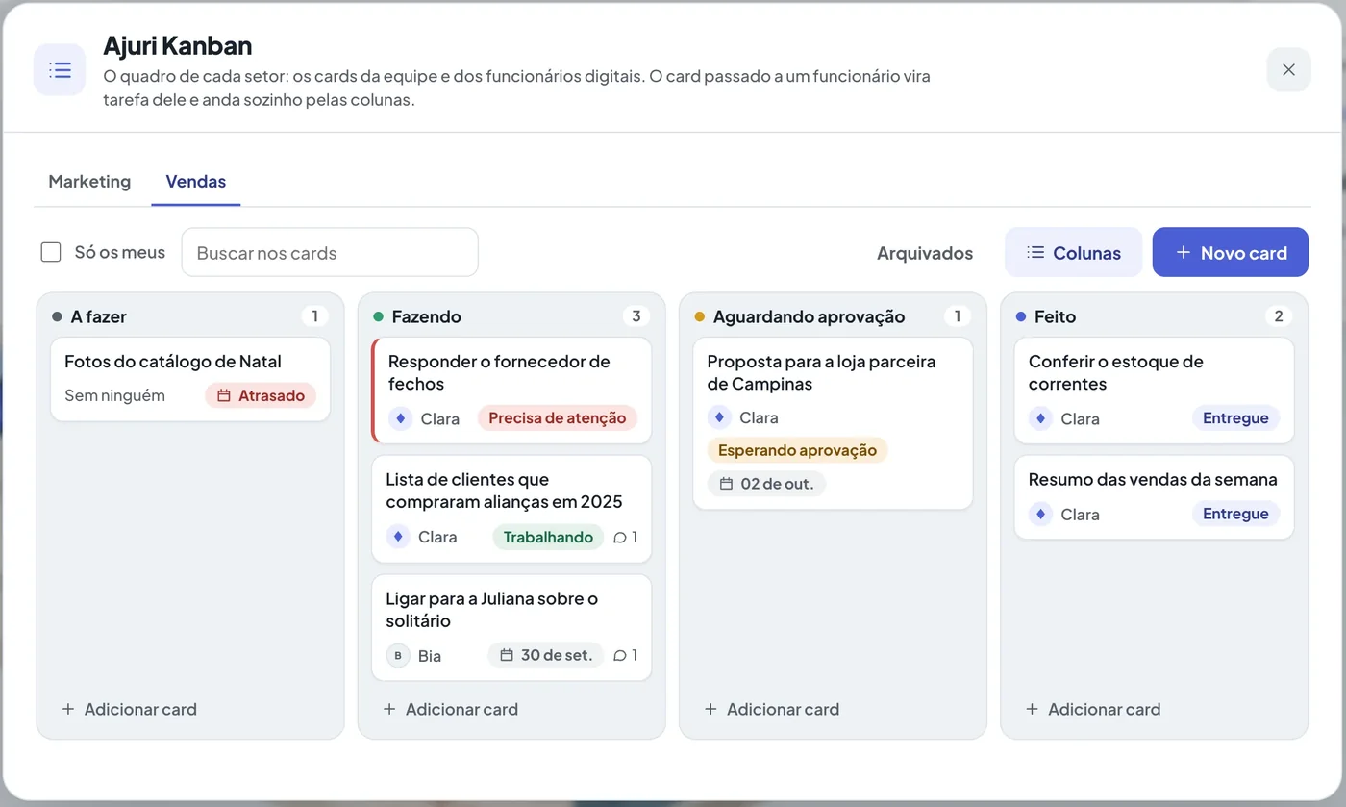
Task: Open the "Fotos do catálogo de Natal" card
Action: coord(190,379)
